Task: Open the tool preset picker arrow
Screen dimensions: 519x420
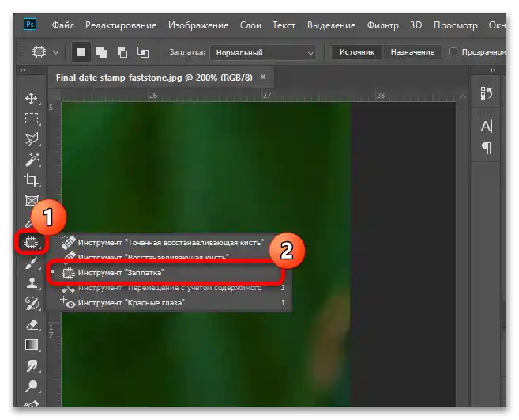Action: tap(55, 52)
